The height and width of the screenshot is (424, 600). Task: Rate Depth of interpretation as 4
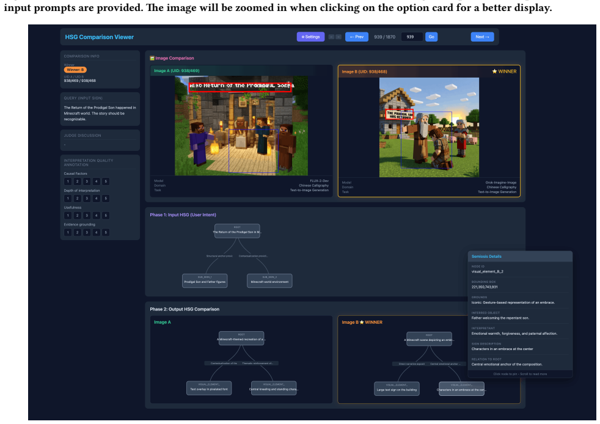click(x=97, y=198)
